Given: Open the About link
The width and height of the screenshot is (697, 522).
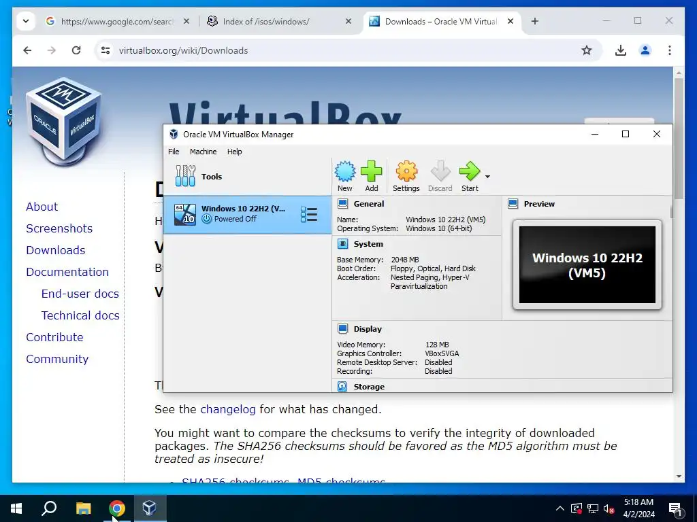Looking at the screenshot, I should pos(42,207).
